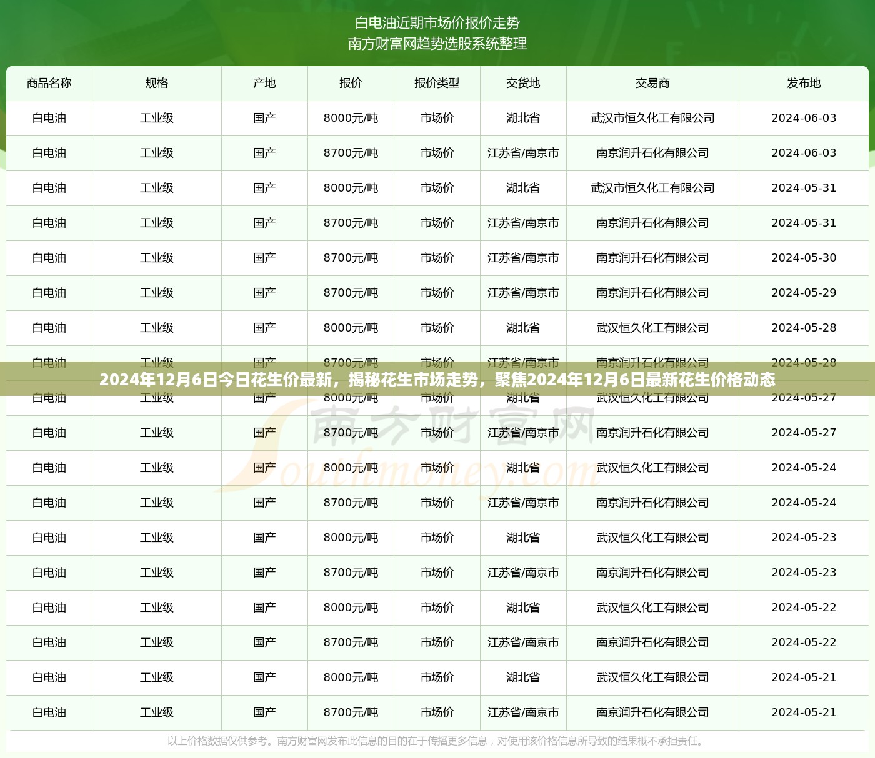875x758 pixels.
Task: Click 8700元/吨 in the 2024-05-29 row
Action: pyautogui.click(x=351, y=293)
